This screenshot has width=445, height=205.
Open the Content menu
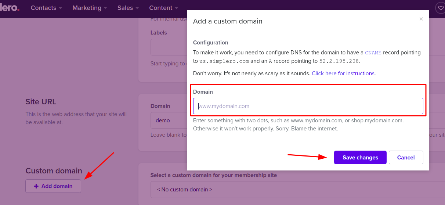click(x=163, y=8)
